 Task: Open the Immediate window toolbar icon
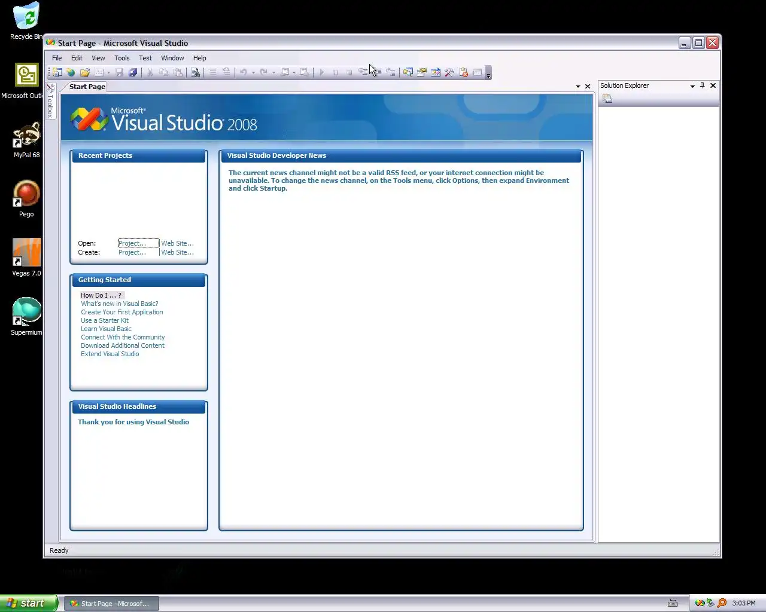[x=477, y=72]
